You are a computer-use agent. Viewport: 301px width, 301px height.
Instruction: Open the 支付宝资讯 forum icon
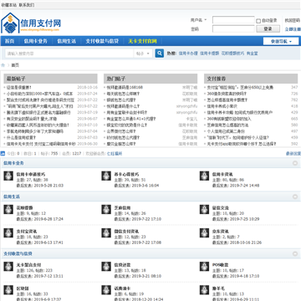[x=8, y=233]
